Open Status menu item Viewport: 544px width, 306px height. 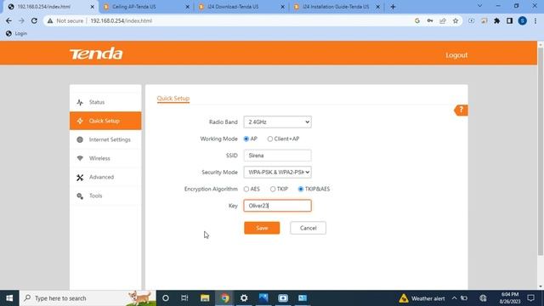[x=105, y=102]
